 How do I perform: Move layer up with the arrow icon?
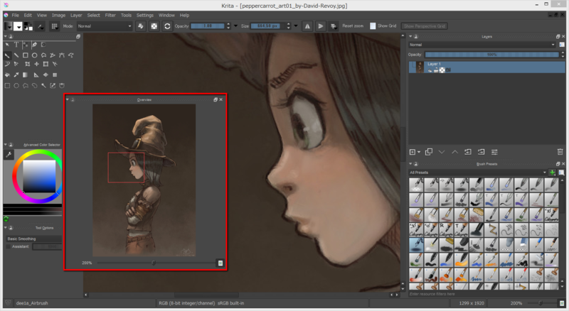pos(455,152)
